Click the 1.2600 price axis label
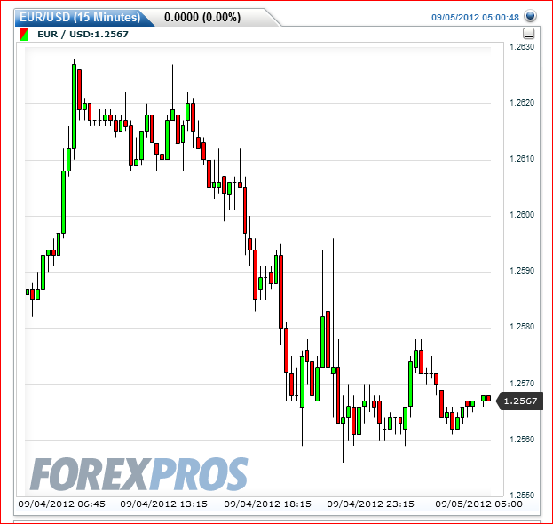The width and height of the screenshot is (553, 524). (522, 215)
